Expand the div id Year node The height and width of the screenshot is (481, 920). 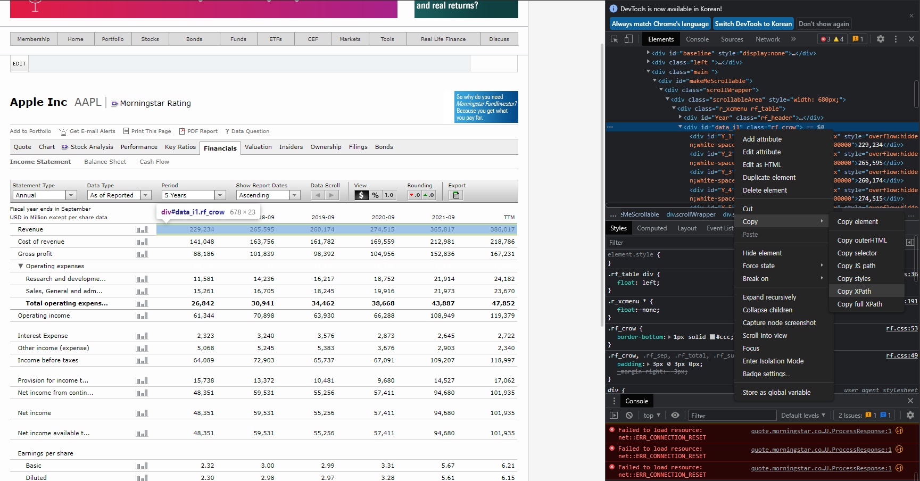[x=680, y=118]
